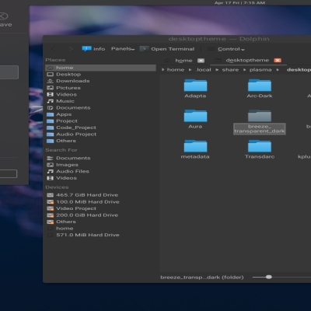Click the 200.0 GiB Hard Drive icon

[x=50, y=215]
